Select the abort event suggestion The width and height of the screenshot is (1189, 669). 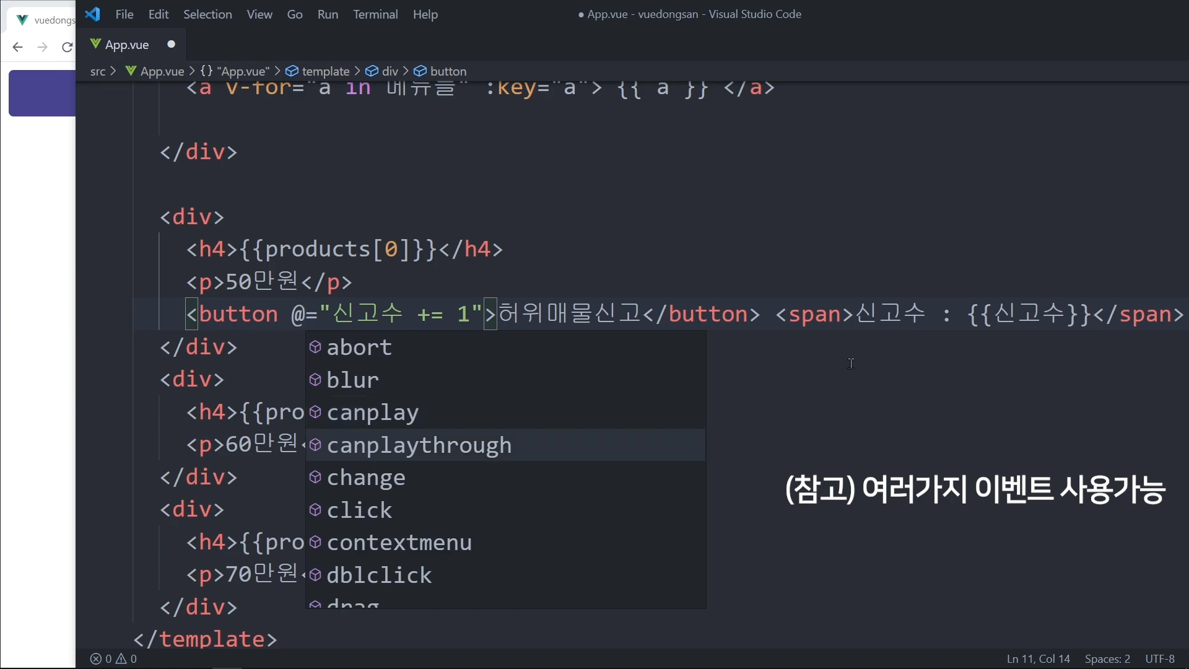359,348
